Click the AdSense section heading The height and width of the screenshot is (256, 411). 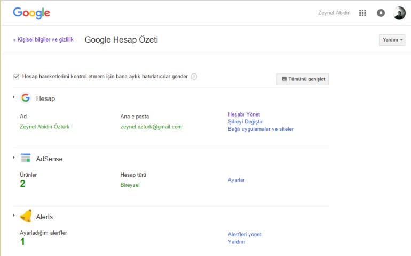coord(49,159)
